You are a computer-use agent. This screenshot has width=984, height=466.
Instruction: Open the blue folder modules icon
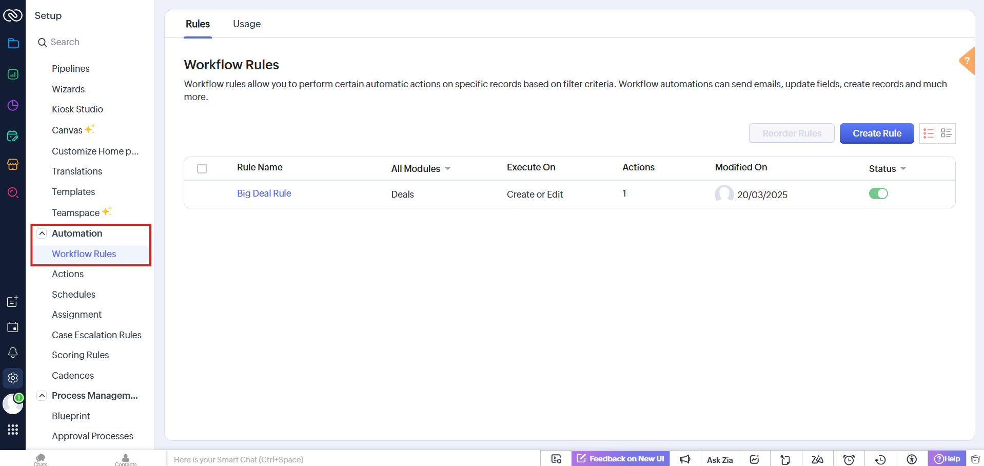[13, 43]
